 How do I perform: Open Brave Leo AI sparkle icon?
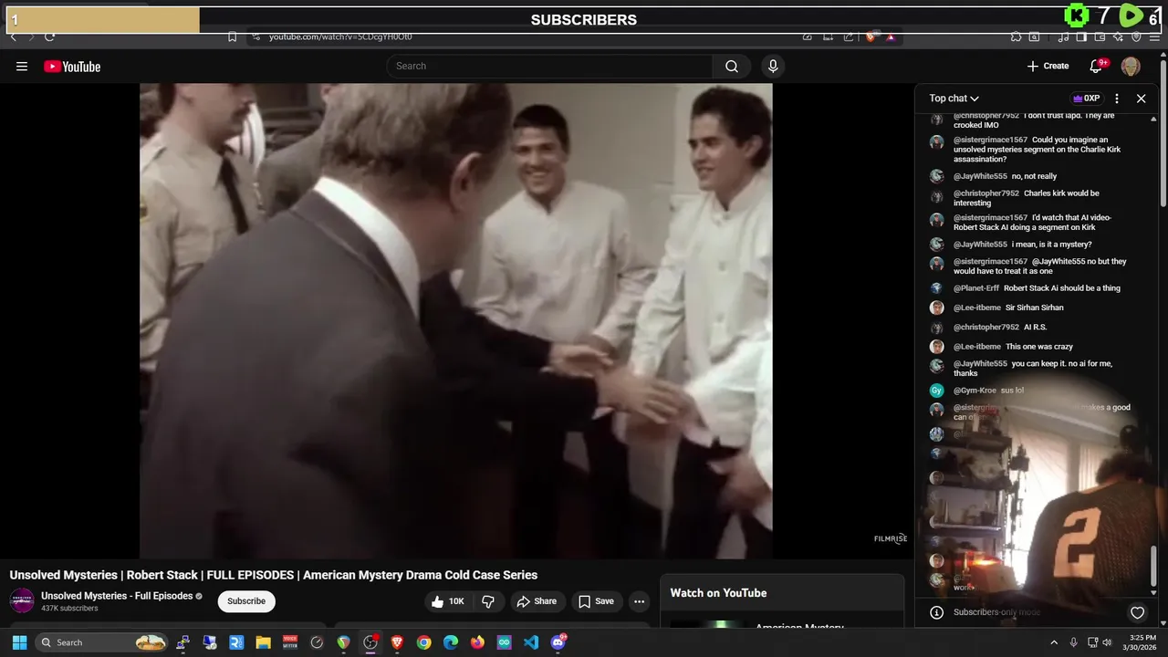[x=1118, y=36]
